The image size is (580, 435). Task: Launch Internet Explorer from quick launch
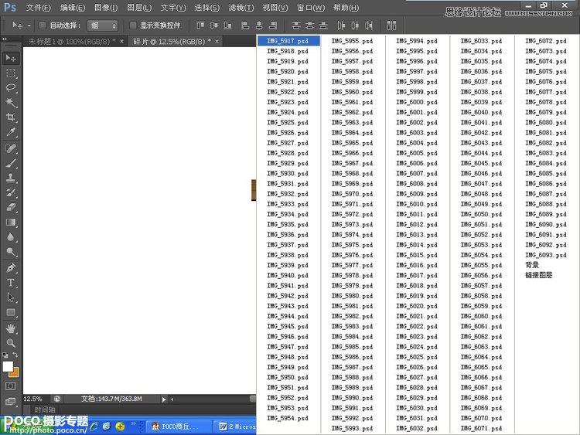point(94,427)
